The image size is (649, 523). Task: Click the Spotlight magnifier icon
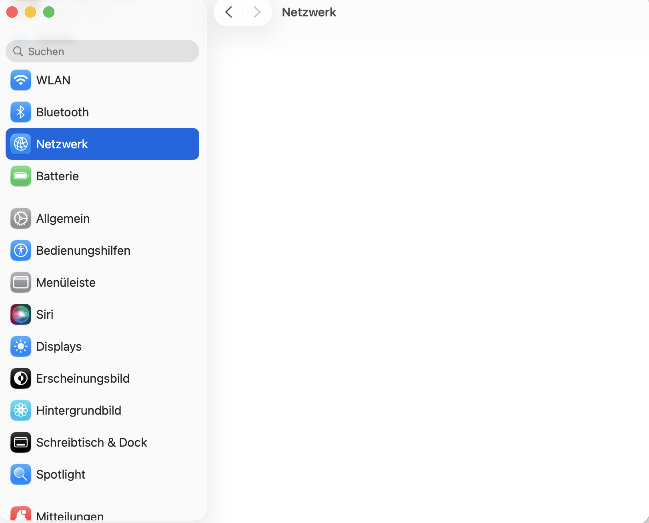coord(21,475)
